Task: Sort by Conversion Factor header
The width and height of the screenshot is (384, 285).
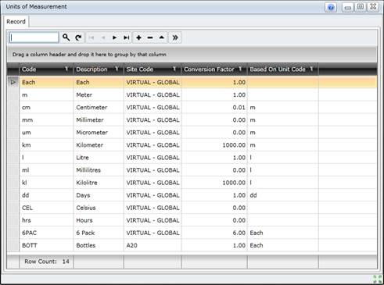Action: pos(209,69)
